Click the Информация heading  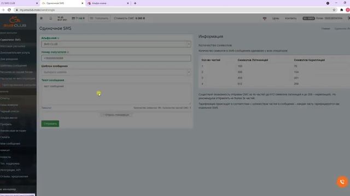(211, 36)
